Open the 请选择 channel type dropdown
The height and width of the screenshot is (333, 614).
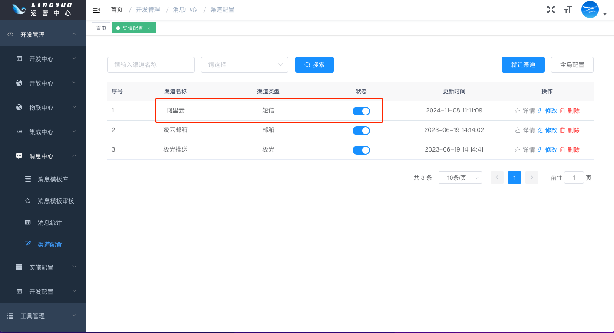click(244, 65)
